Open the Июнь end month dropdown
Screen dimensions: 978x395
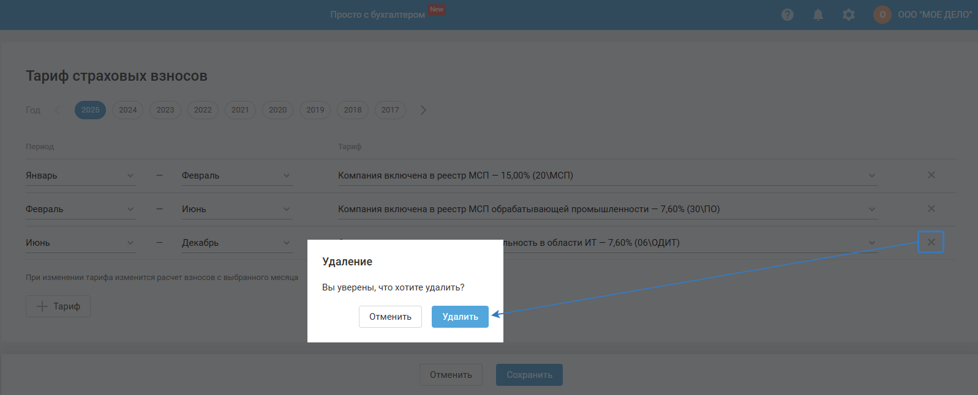tap(236, 209)
